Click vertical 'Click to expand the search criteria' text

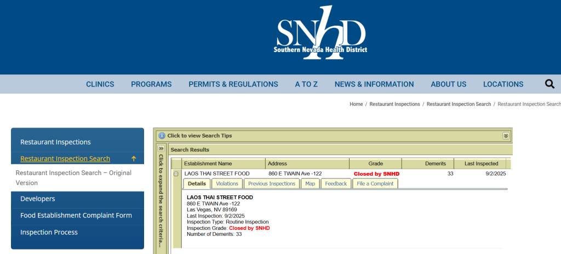pyautogui.click(x=162, y=201)
